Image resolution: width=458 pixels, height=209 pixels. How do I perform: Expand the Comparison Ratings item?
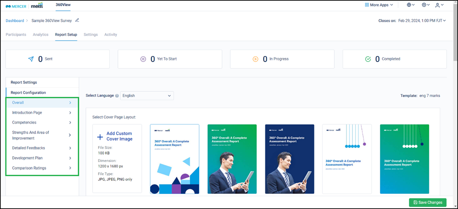point(42,168)
